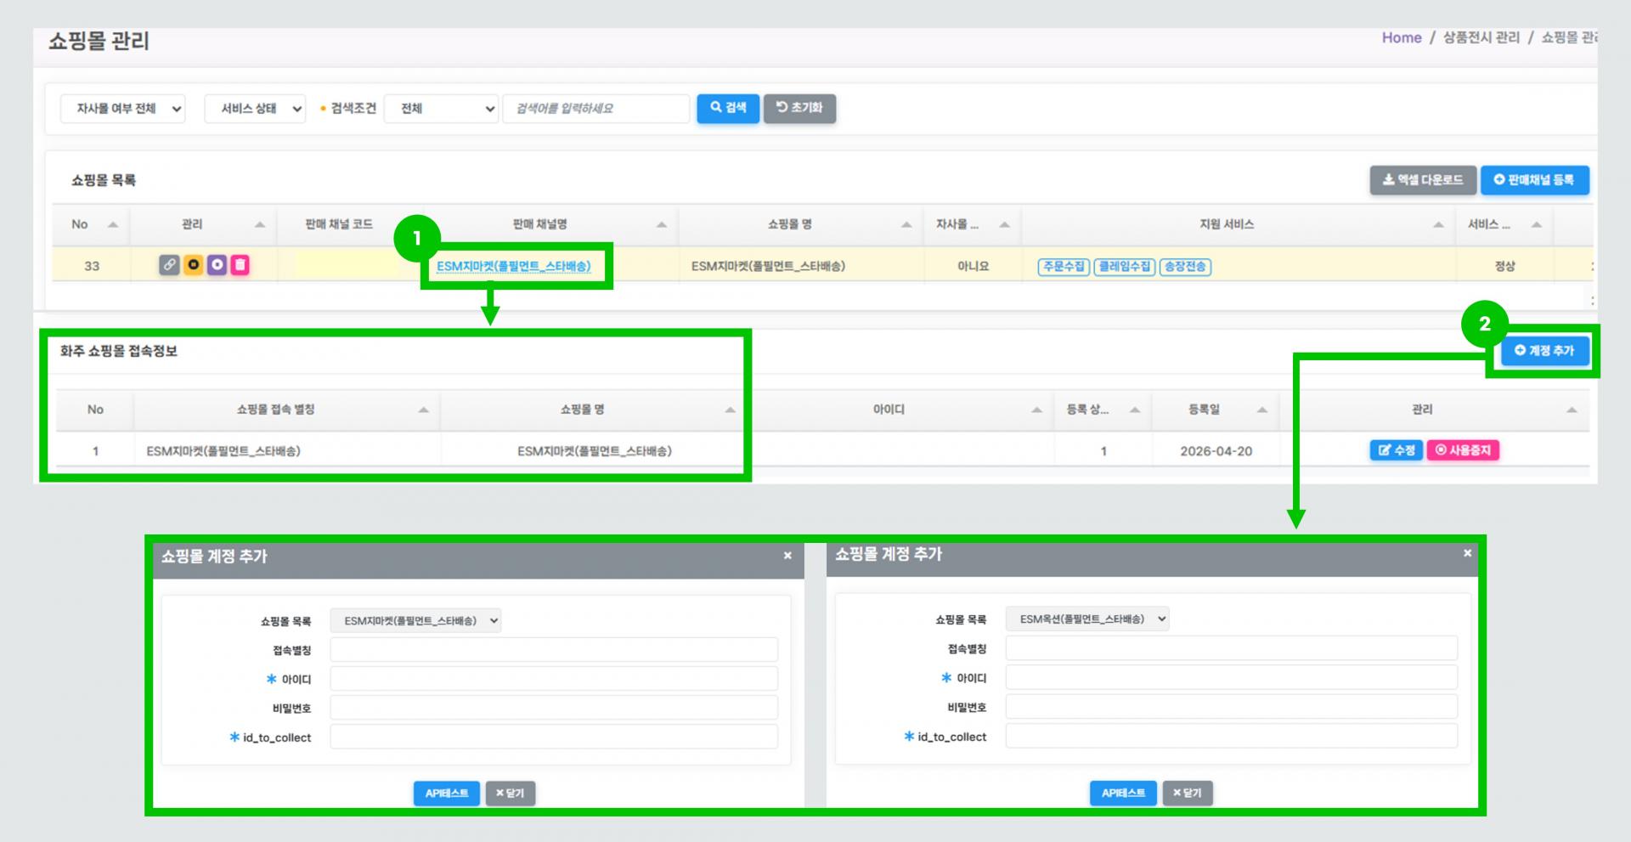Sort by 판매 채널명 column
The width and height of the screenshot is (1631, 842).
662,224
